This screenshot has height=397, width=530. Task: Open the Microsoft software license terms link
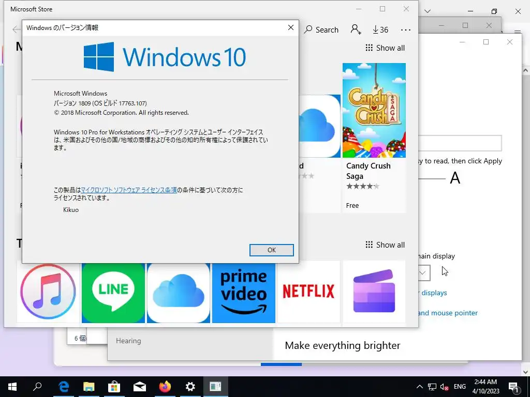129,190
